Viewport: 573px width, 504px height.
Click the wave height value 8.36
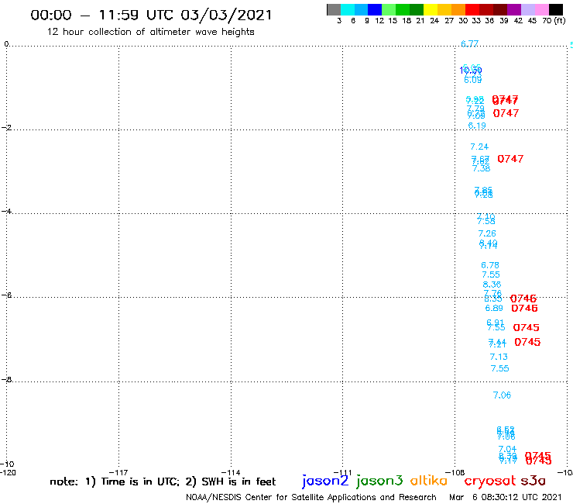(492, 285)
